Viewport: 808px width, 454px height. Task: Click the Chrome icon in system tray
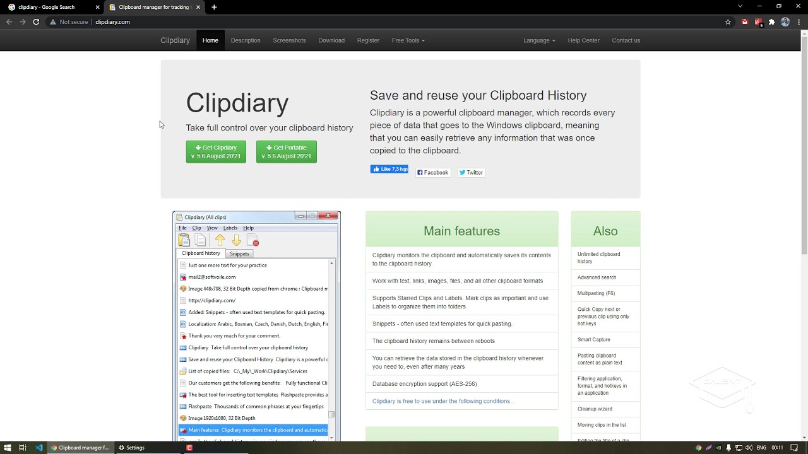coord(698,448)
